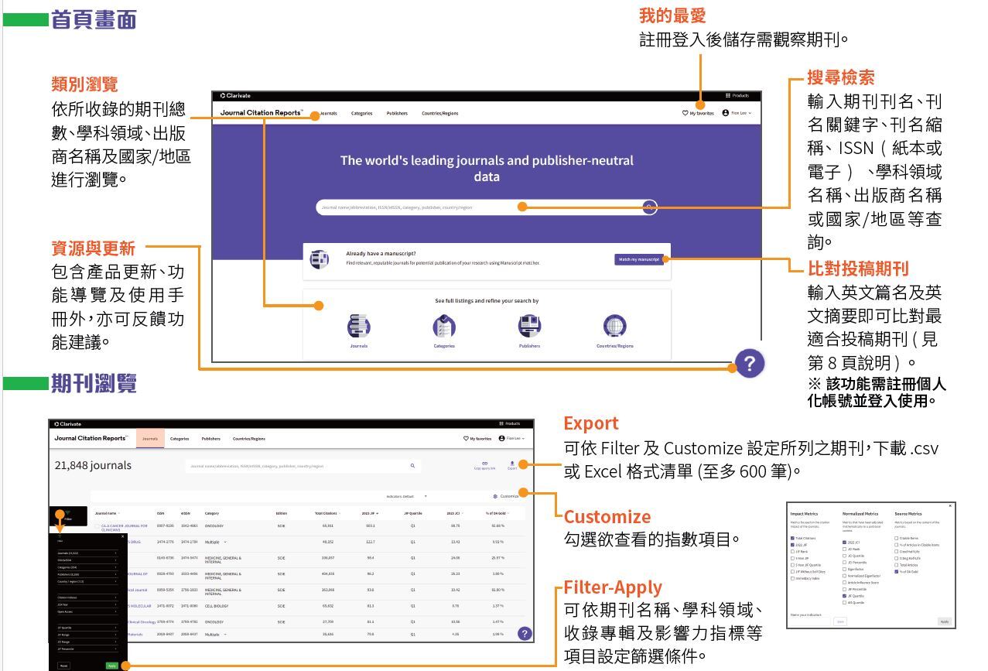The image size is (988, 671).
Task: Close the Customize metrics dialog
Action: click(x=950, y=505)
